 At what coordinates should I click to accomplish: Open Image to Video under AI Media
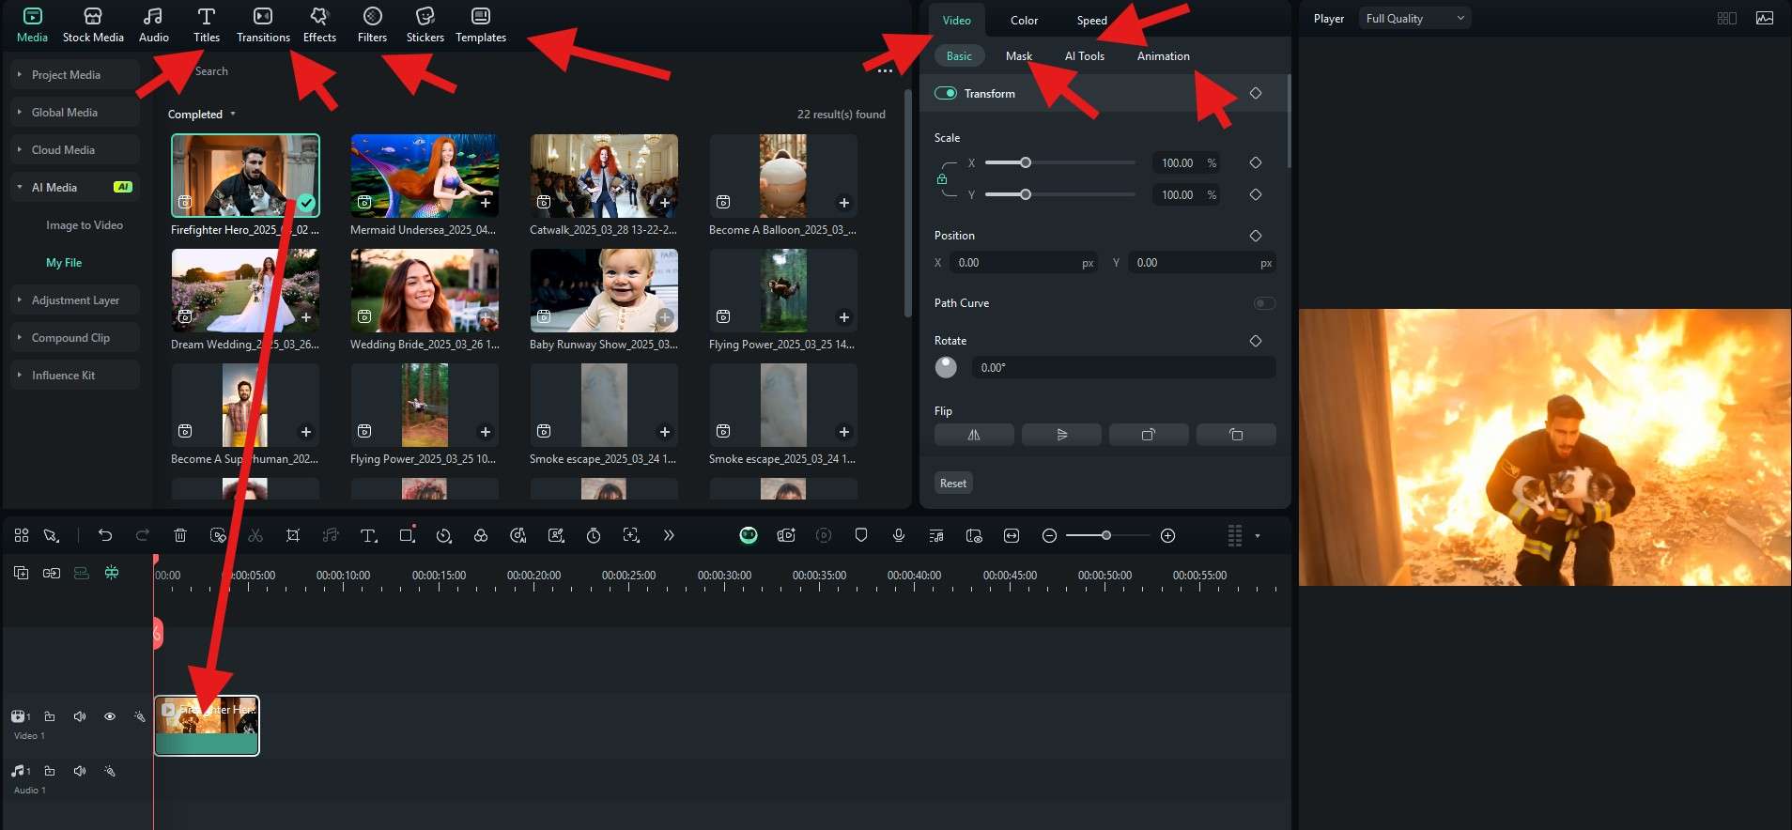tap(85, 225)
